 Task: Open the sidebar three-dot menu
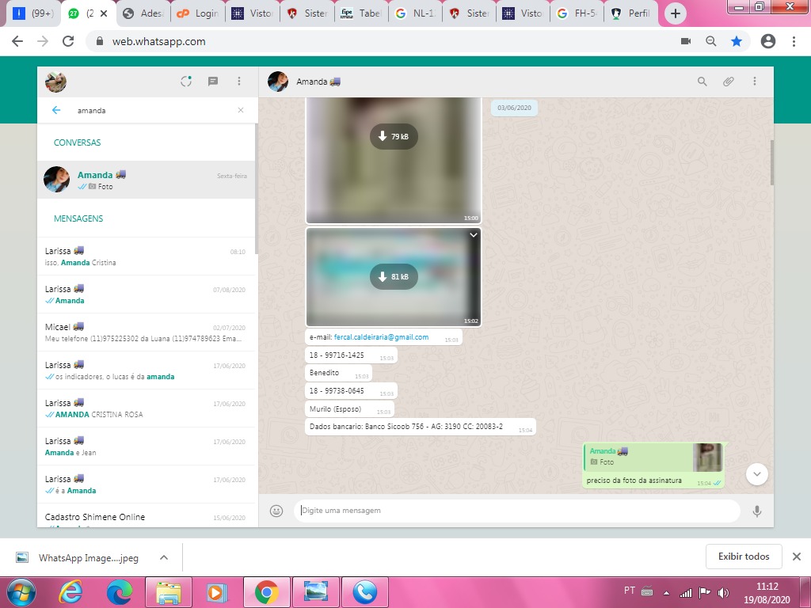[x=239, y=81]
